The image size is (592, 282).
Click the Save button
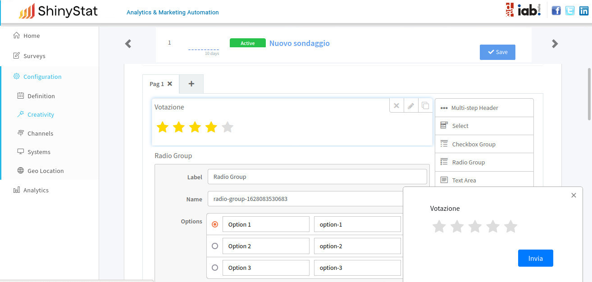coord(497,52)
